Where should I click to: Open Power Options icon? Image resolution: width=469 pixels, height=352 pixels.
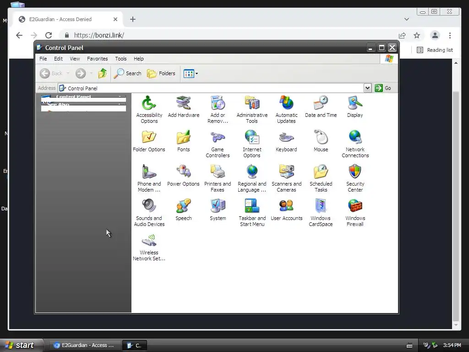pyautogui.click(x=183, y=176)
